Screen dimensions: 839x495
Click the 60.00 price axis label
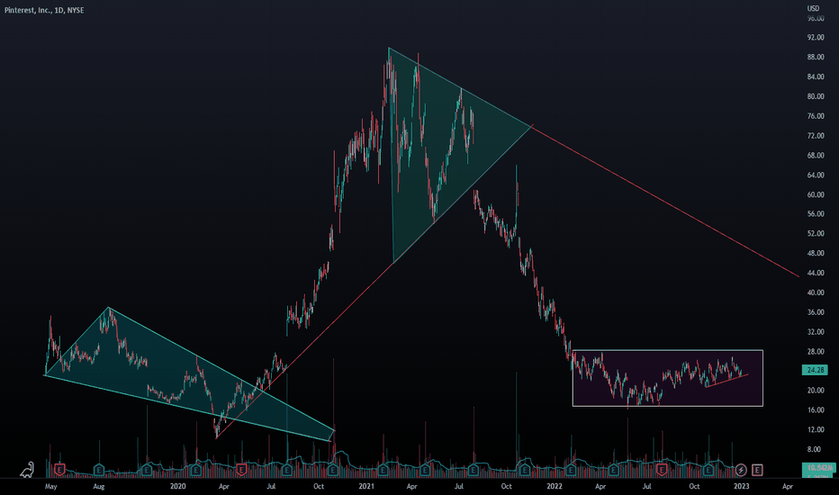(816, 194)
